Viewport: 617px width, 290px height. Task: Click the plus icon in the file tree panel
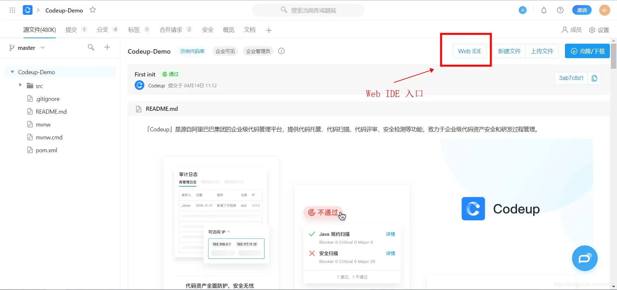pos(107,47)
